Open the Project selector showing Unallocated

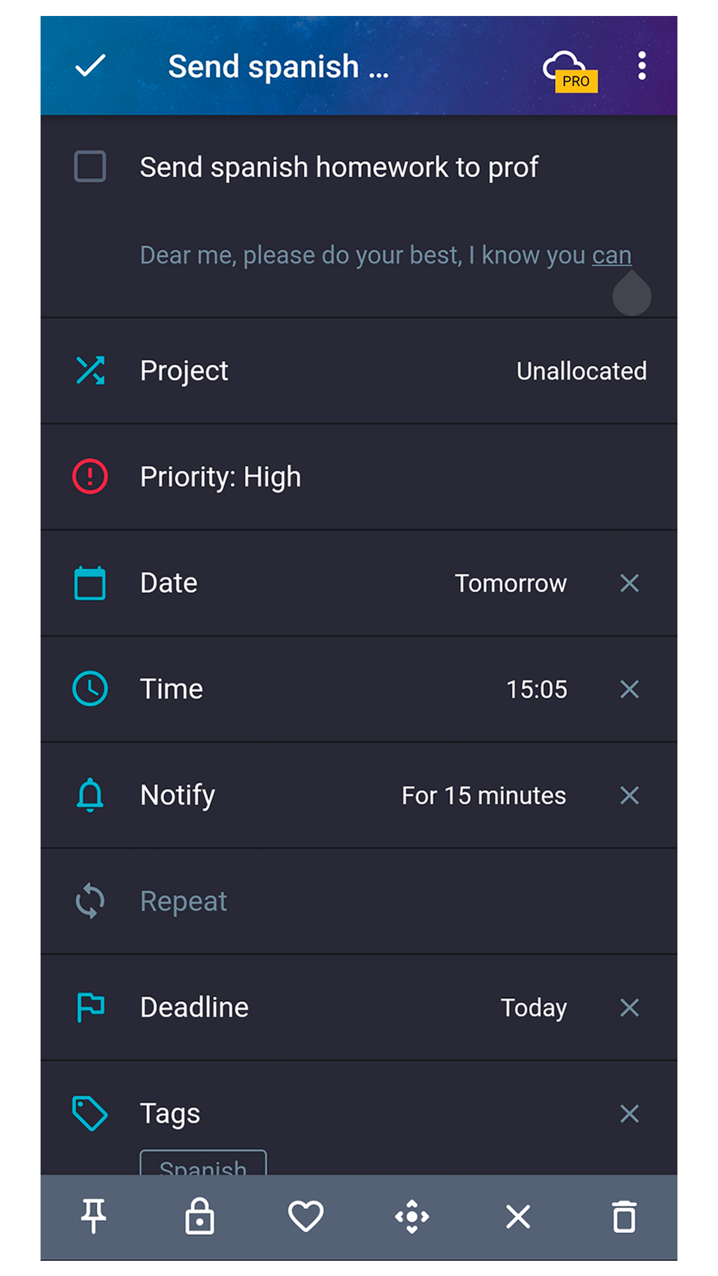pos(359,371)
